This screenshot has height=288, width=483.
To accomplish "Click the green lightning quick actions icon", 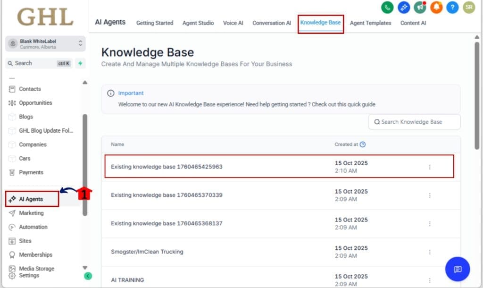I will [x=80, y=63].
